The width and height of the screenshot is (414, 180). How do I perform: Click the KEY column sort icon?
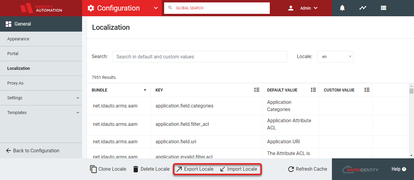[x=256, y=90]
